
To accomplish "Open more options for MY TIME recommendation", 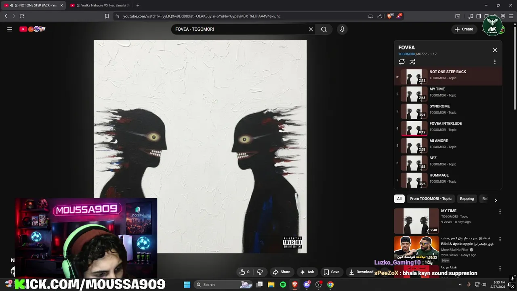I will tap(500, 212).
